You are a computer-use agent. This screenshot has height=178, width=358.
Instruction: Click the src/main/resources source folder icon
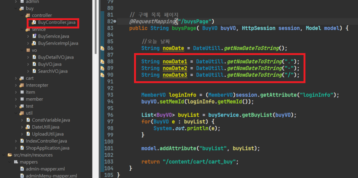[10, 155]
